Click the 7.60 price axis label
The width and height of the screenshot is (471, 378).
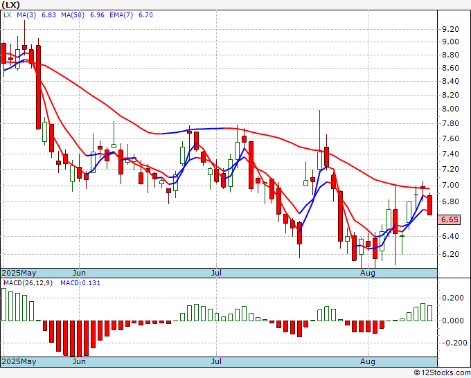451,138
